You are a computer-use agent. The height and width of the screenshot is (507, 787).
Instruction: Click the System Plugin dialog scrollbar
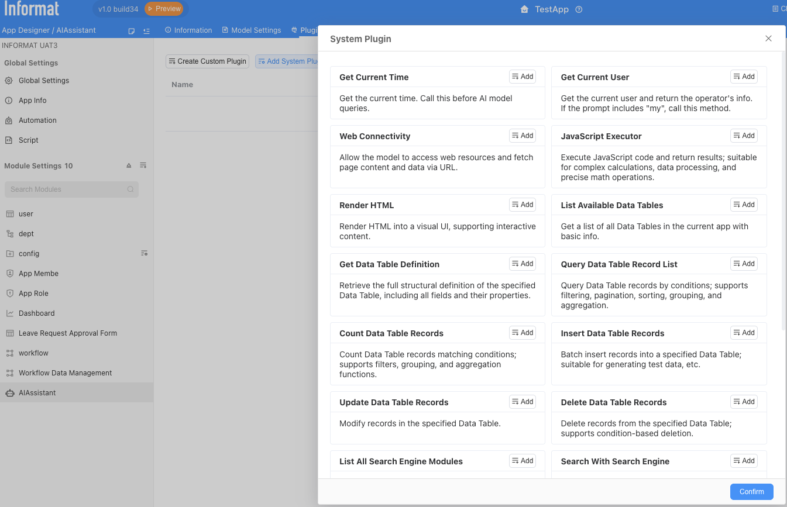coord(784,193)
